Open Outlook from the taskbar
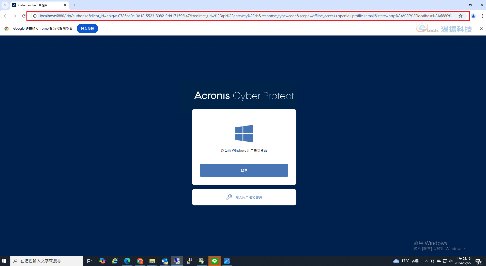The width and height of the screenshot is (486, 266). (165, 261)
